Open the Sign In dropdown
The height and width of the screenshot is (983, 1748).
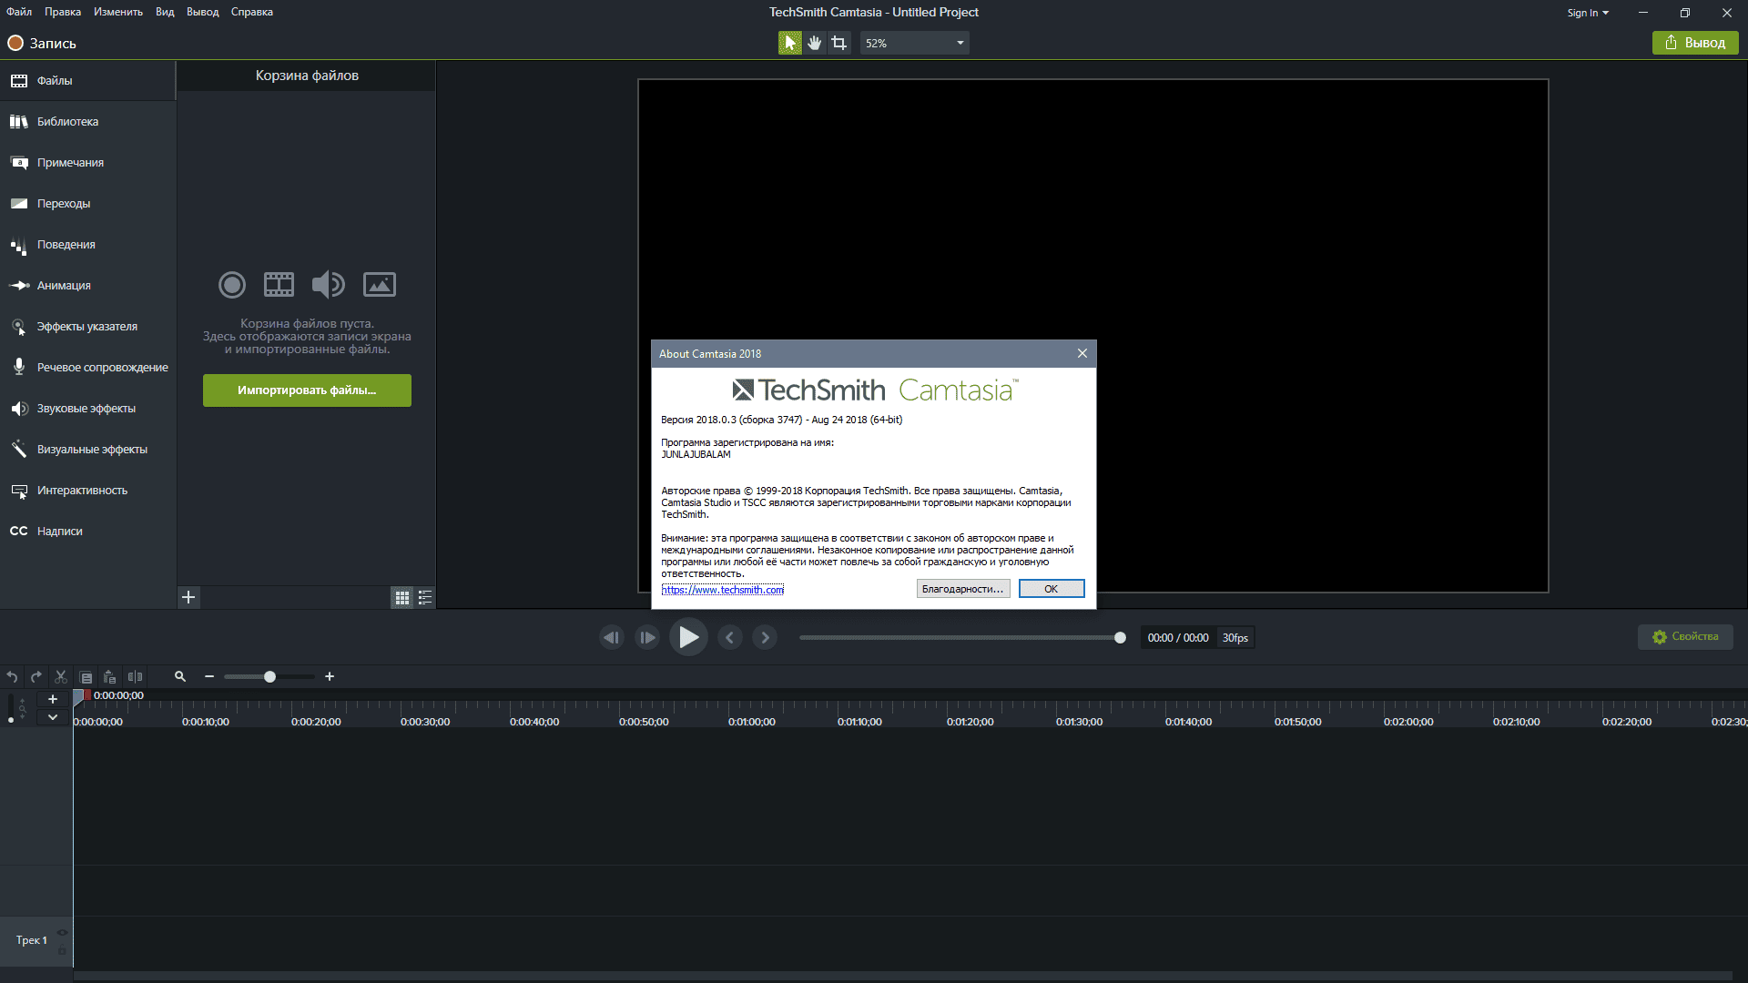[x=1588, y=13]
